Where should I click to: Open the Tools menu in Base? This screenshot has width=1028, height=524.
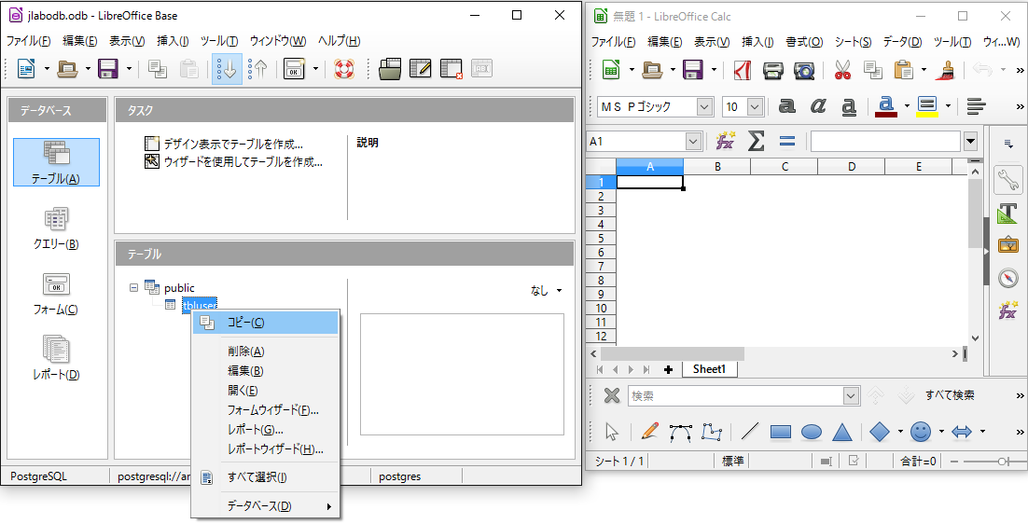[219, 41]
